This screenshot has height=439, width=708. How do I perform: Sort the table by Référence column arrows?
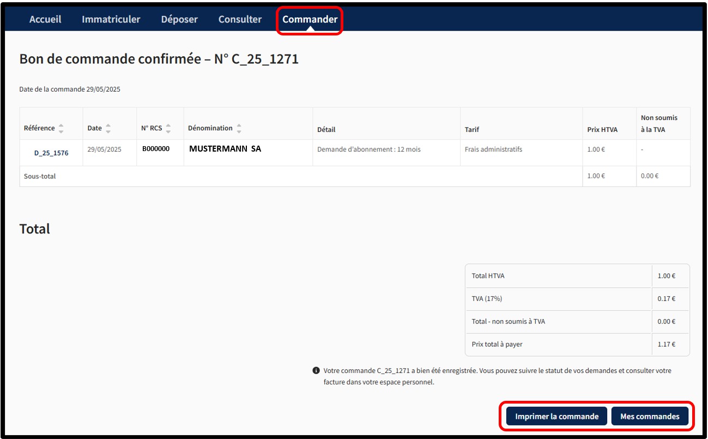(x=61, y=129)
